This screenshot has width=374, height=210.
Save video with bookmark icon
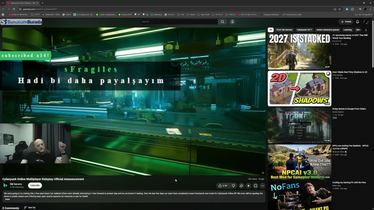click(x=255, y=186)
